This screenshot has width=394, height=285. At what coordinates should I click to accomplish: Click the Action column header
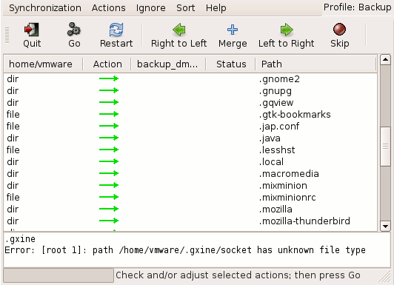(107, 64)
